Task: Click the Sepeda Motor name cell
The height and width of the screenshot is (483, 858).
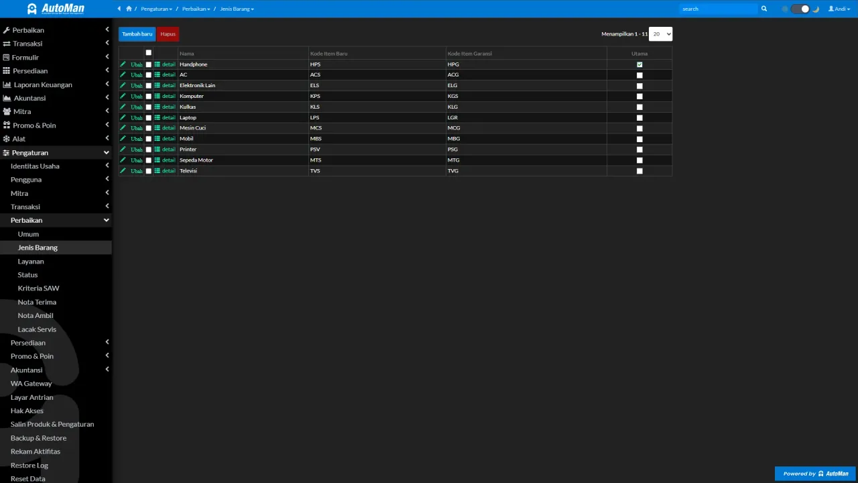Action: click(x=243, y=160)
